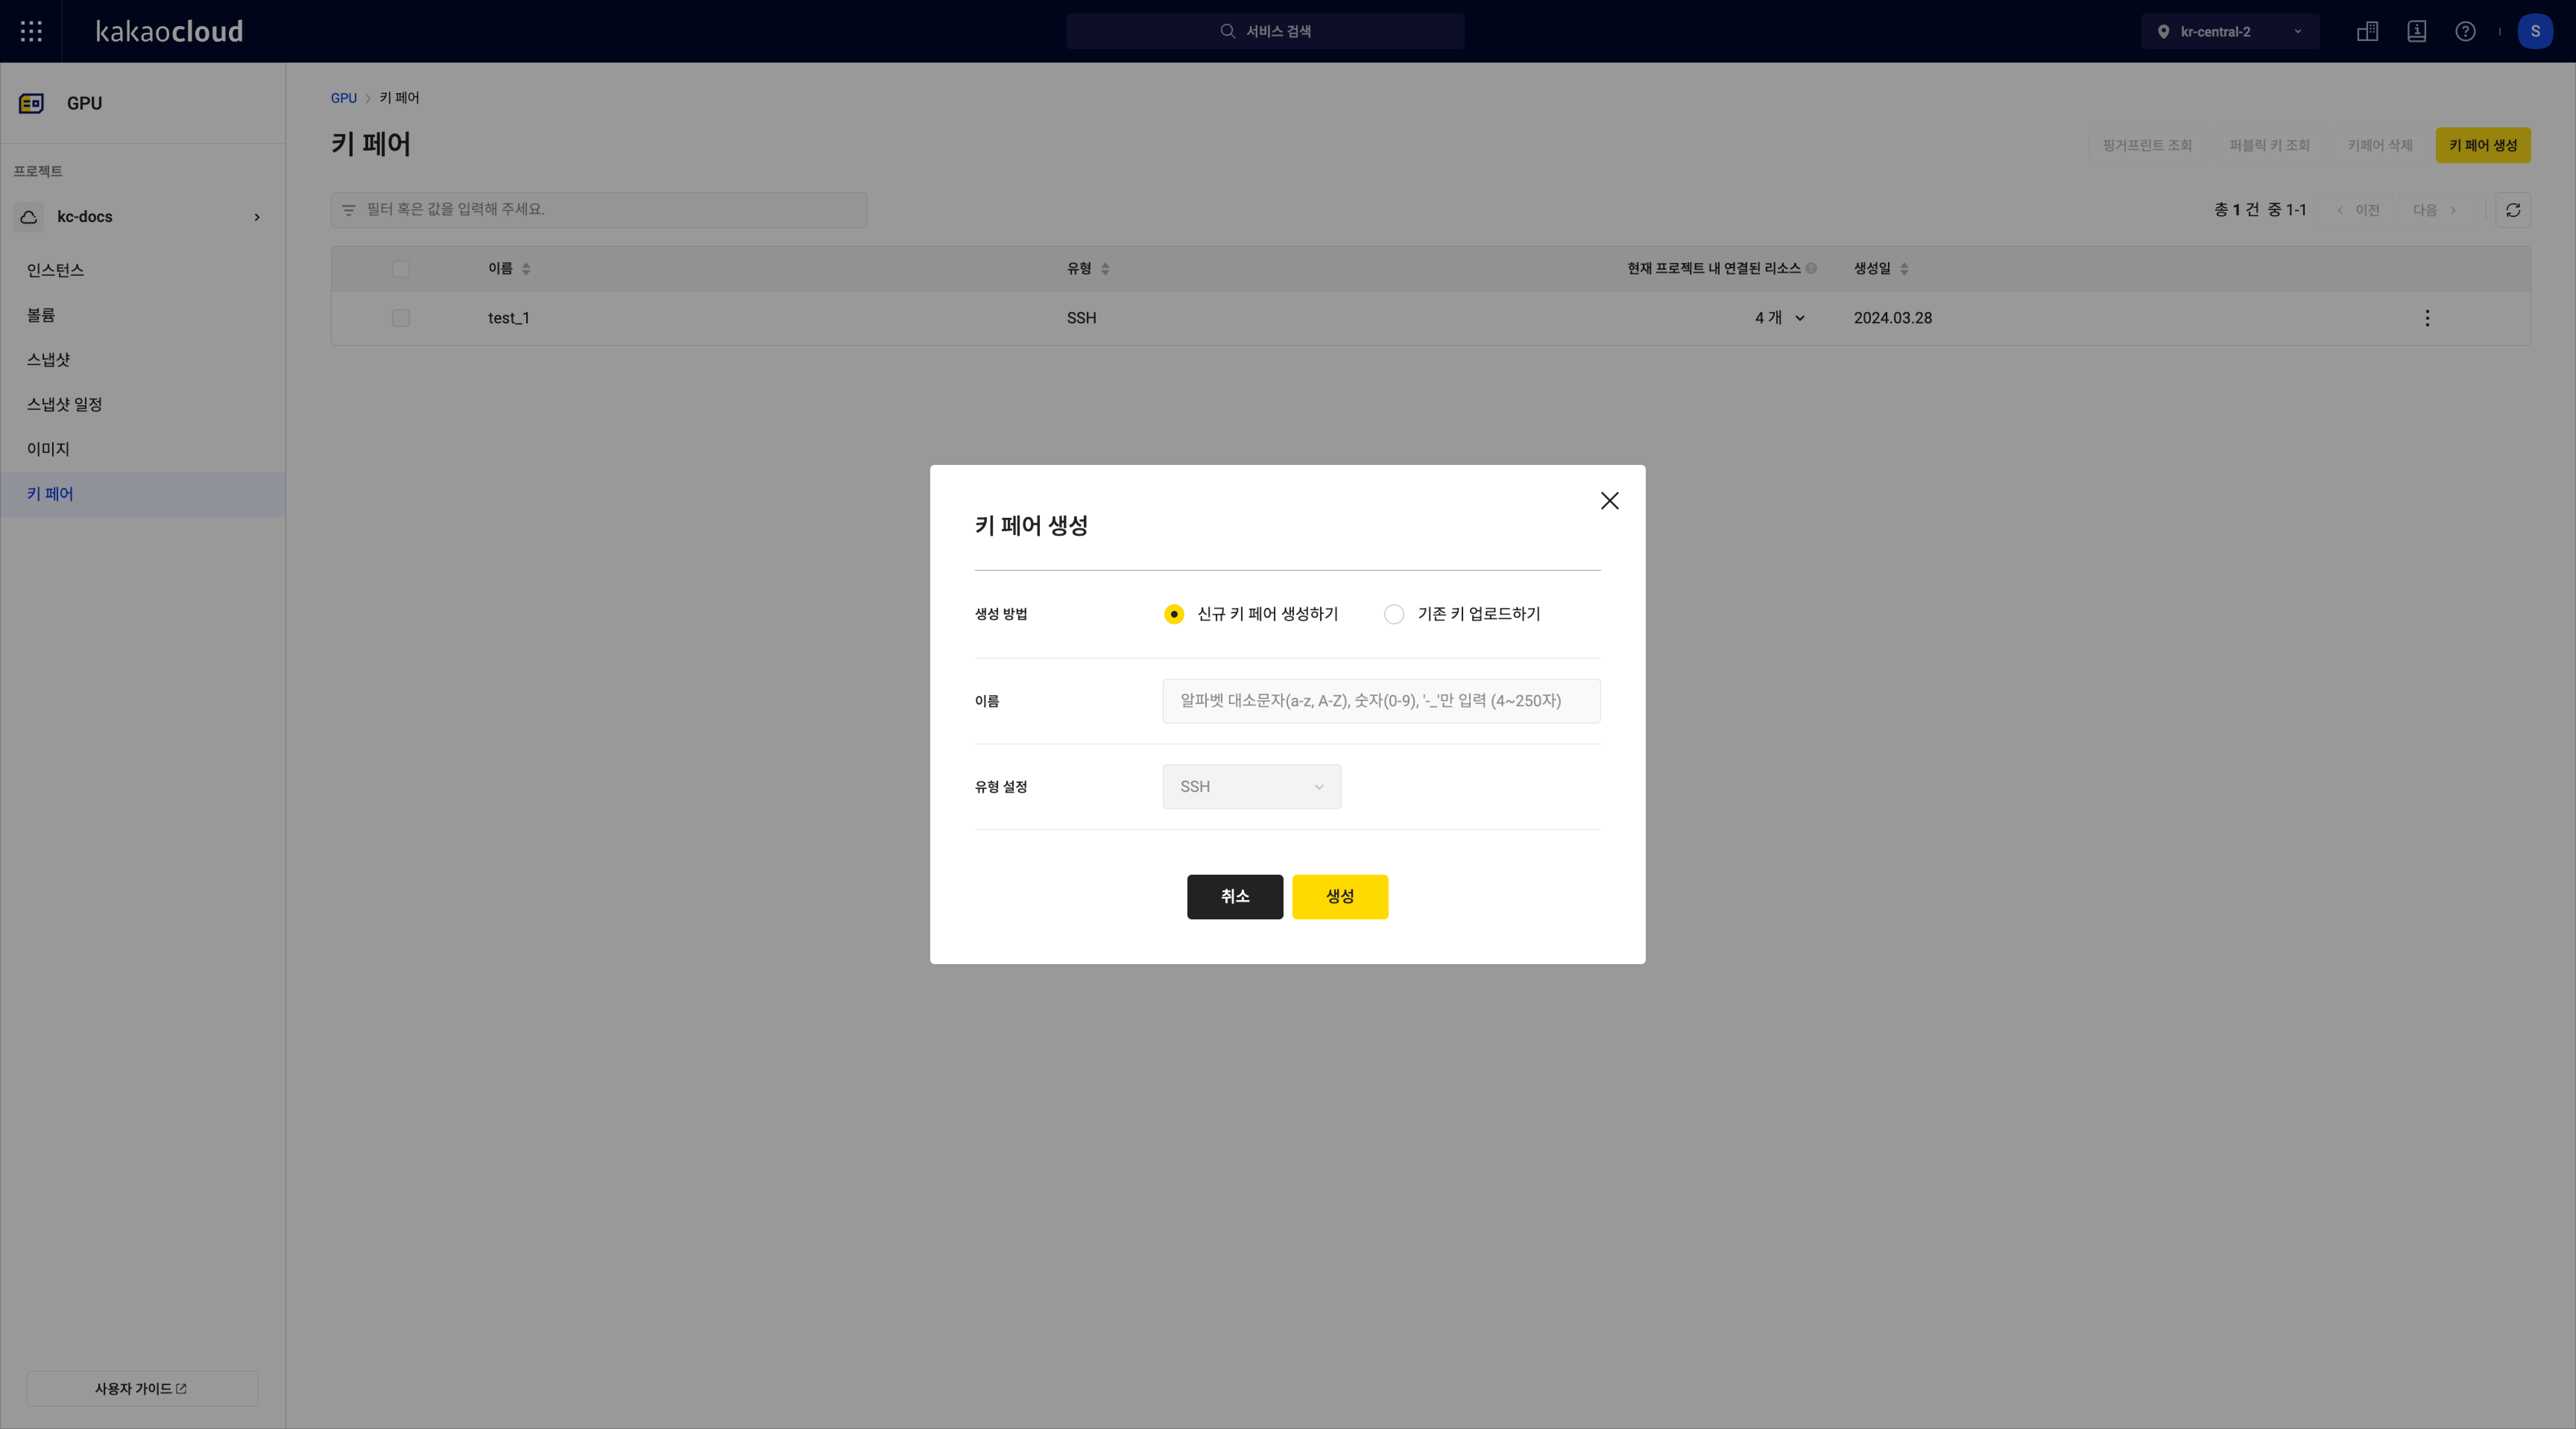The image size is (2576, 1429).
Task: Click the 총 1 건 중 1-1 count text
Action: pos(2260,210)
